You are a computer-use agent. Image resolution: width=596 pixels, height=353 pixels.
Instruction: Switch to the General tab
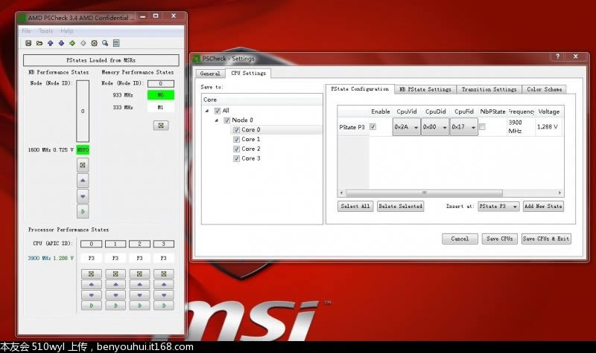(210, 74)
